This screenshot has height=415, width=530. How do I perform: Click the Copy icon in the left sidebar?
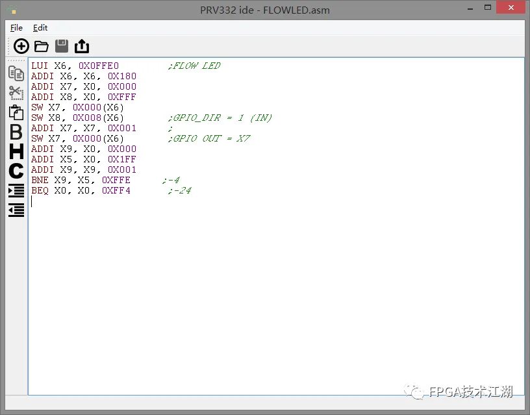[16, 73]
